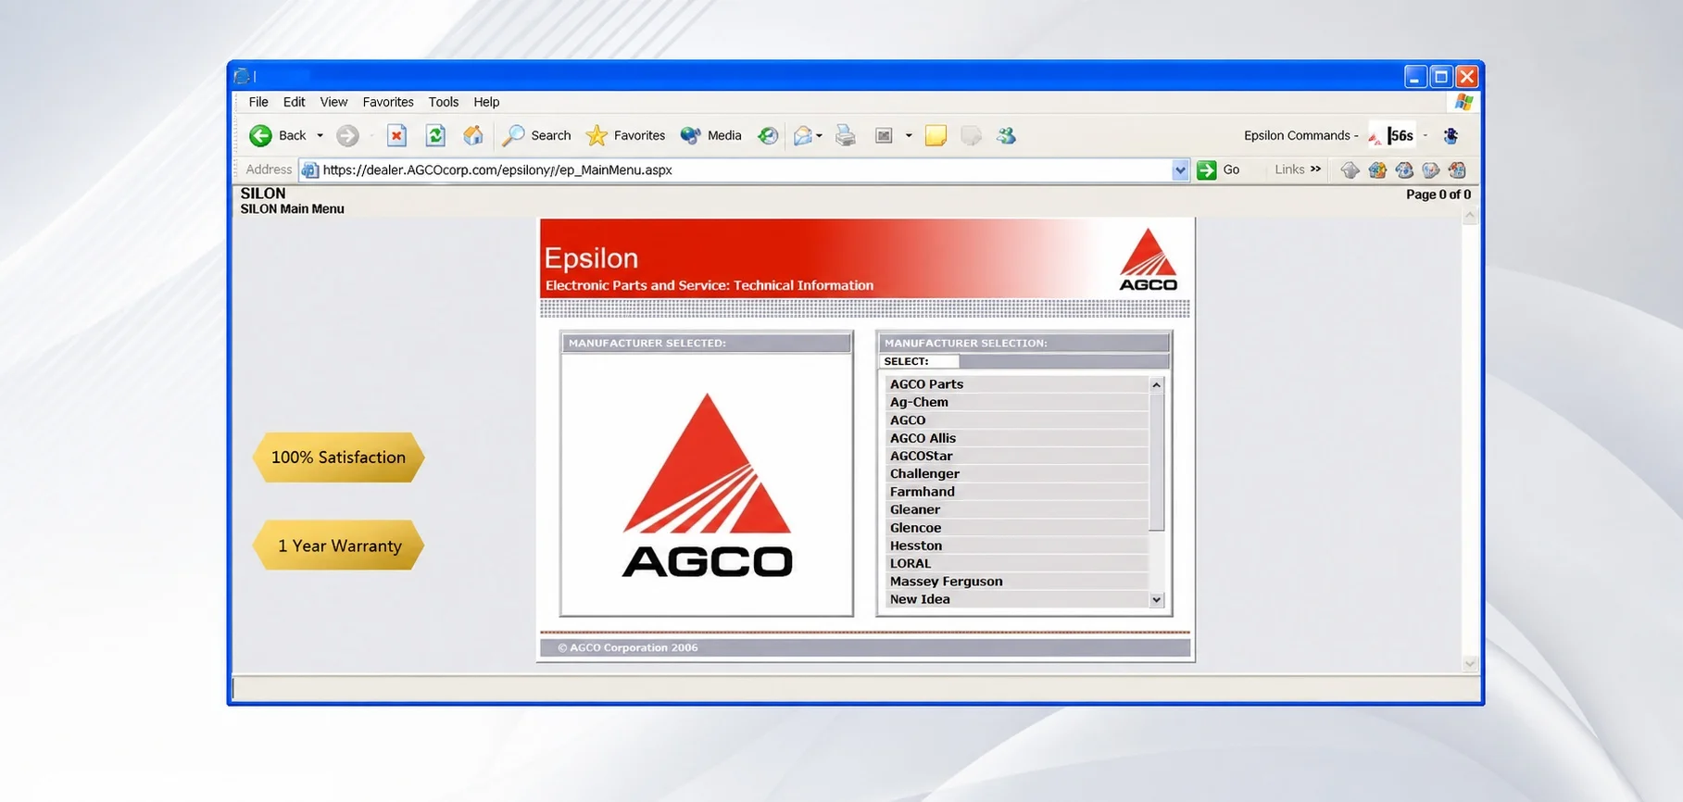The width and height of the screenshot is (1683, 802).
Task: Click the third icon right of the Links chevron
Action: click(1404, 169)
